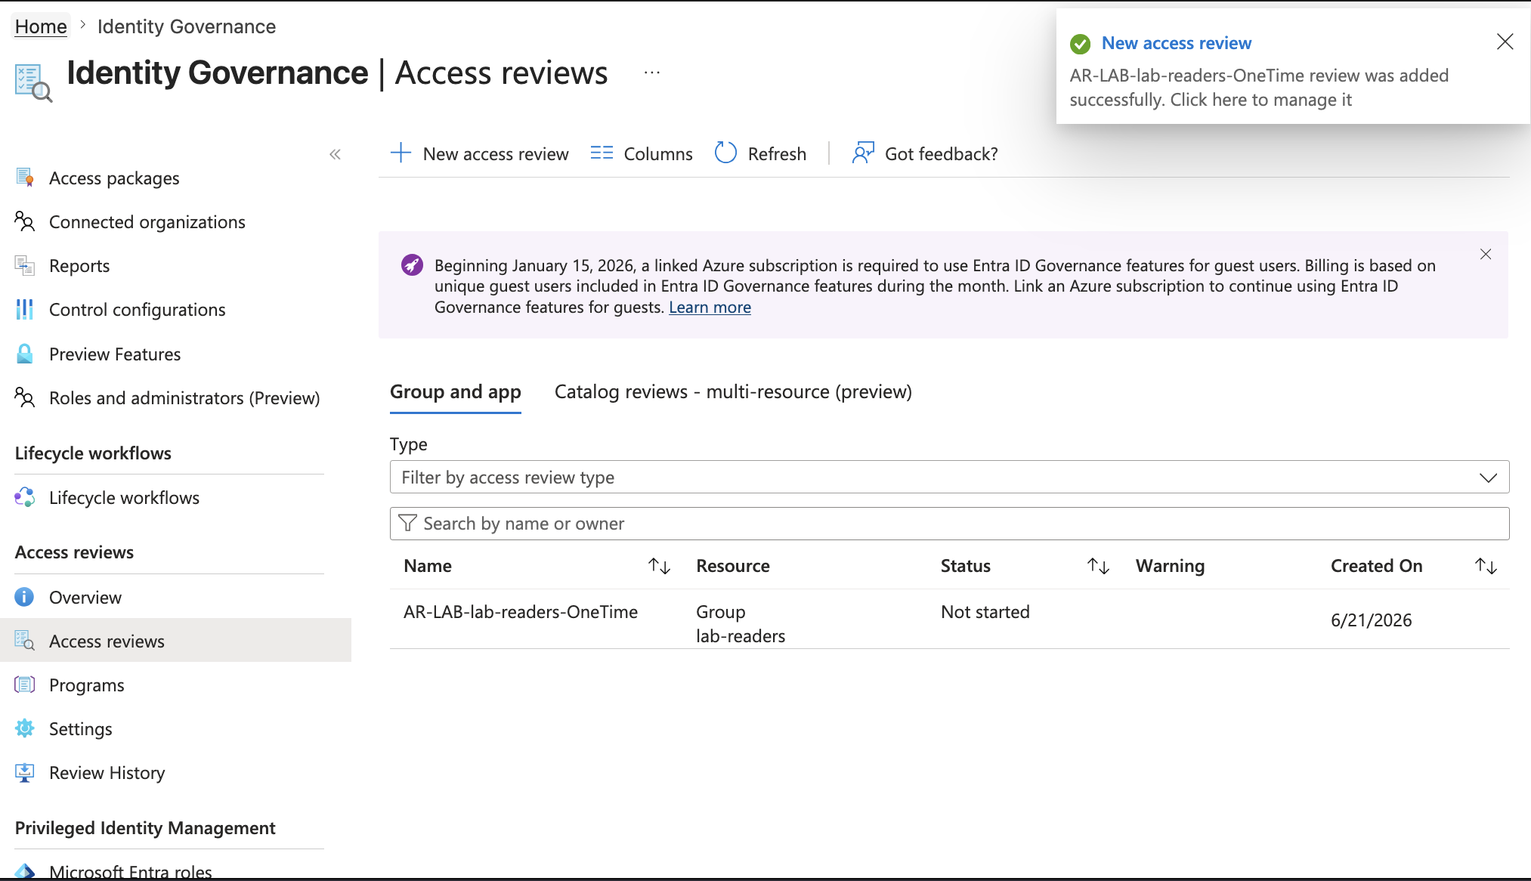The height and width of the screenshot is (881, 1531).
Task: Click the lab-readers resource cell
Action: (x=741, y=635)
